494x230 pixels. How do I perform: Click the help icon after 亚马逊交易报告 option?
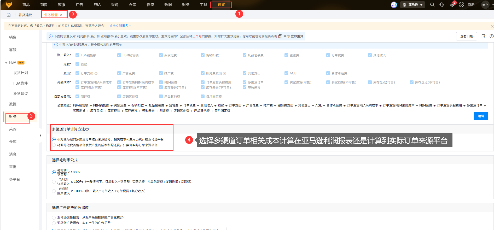(122, 218)
